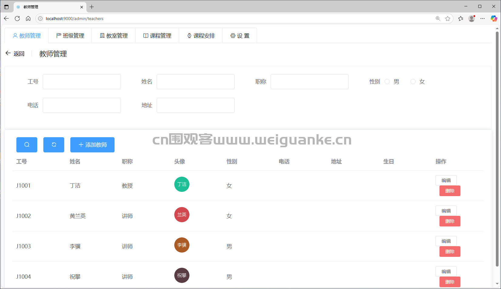The height and width of the screenshot is (289, 501).
Task: Open Copilot from the browser toolbar
Action: [494, 18]
